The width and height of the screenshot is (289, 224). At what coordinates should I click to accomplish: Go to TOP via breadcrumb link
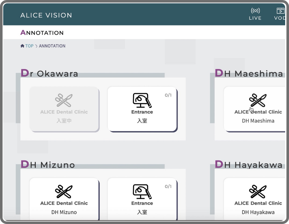pos(29,46)
